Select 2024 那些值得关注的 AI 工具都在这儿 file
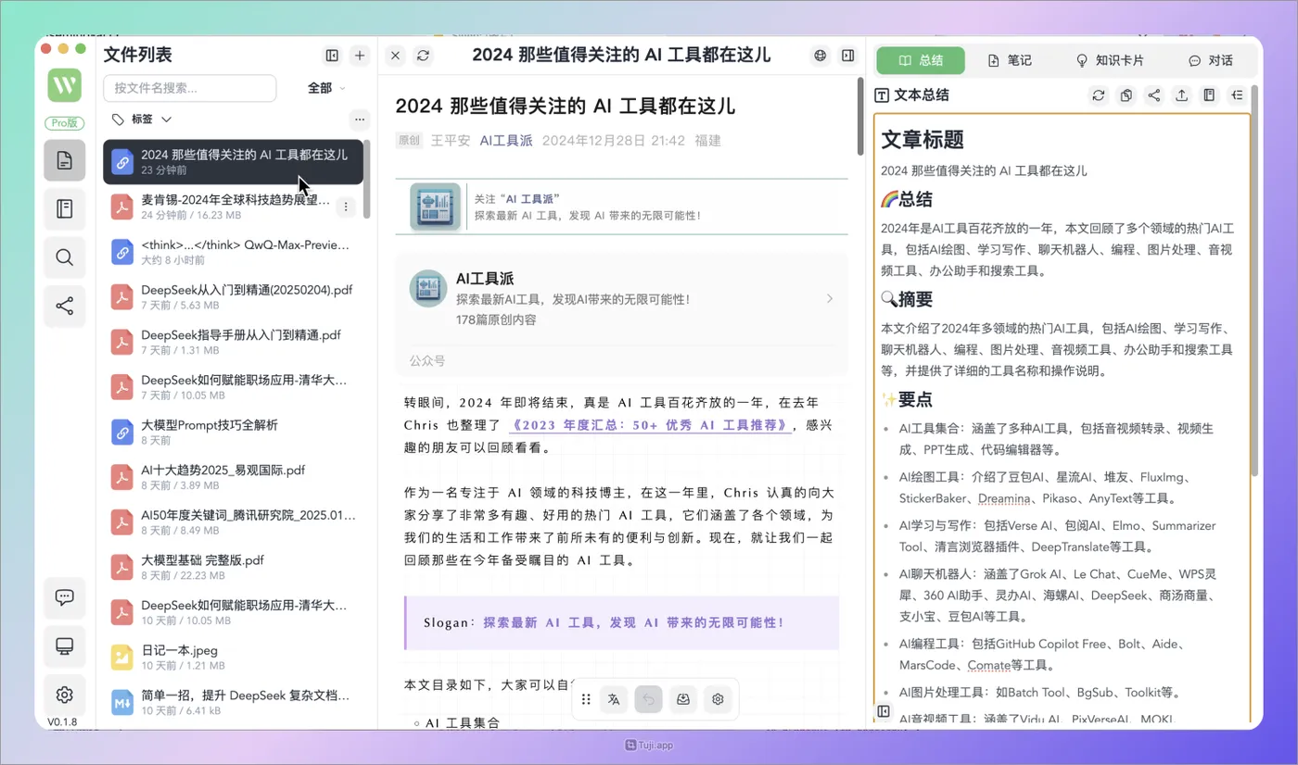The width and height of the screenshot is (1298, 765). pos(233,162)
